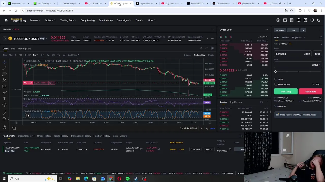
Task: Click the BBO button
Action: tap(317, 54)
